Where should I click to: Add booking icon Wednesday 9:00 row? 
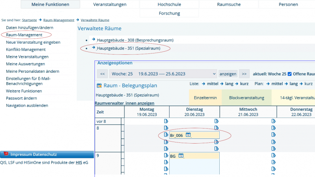click(273, 155)
